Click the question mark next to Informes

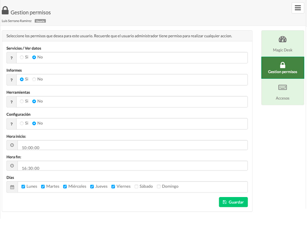click(12, 80)
